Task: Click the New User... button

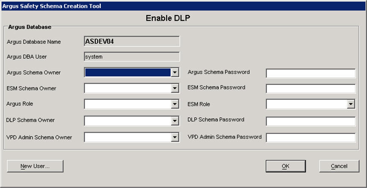Action: click(35, 166)
